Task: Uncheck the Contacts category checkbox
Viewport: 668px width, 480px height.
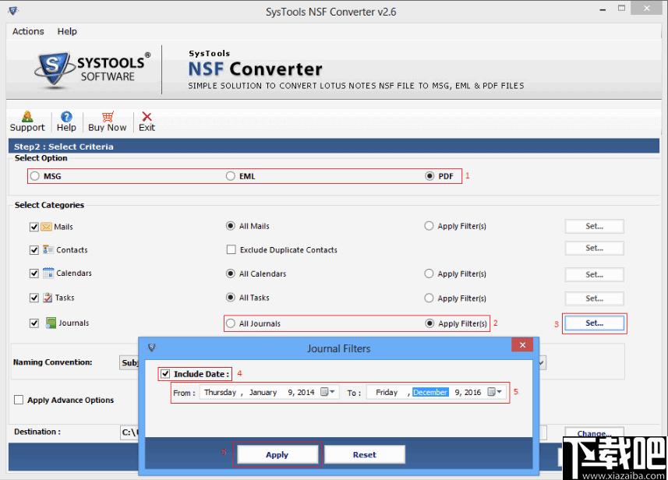Action: [x=34, y=250]
